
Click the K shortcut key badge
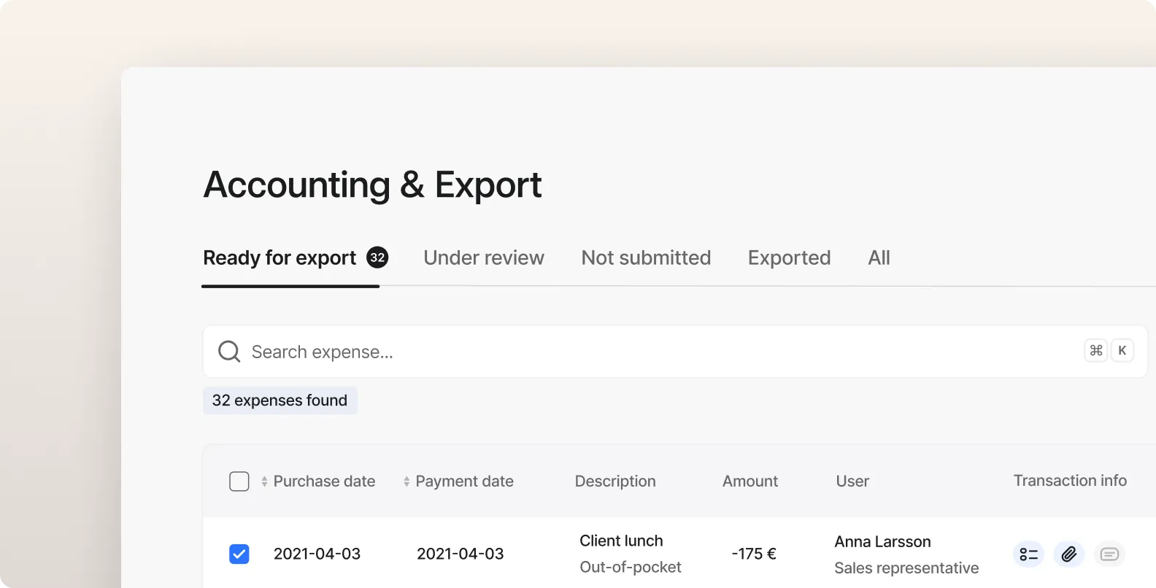(x=1122, y=351)
